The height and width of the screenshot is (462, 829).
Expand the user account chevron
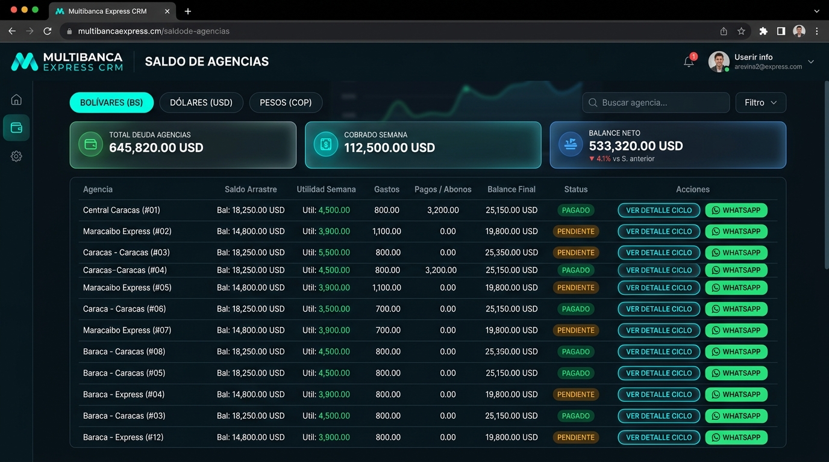[811, 62]
